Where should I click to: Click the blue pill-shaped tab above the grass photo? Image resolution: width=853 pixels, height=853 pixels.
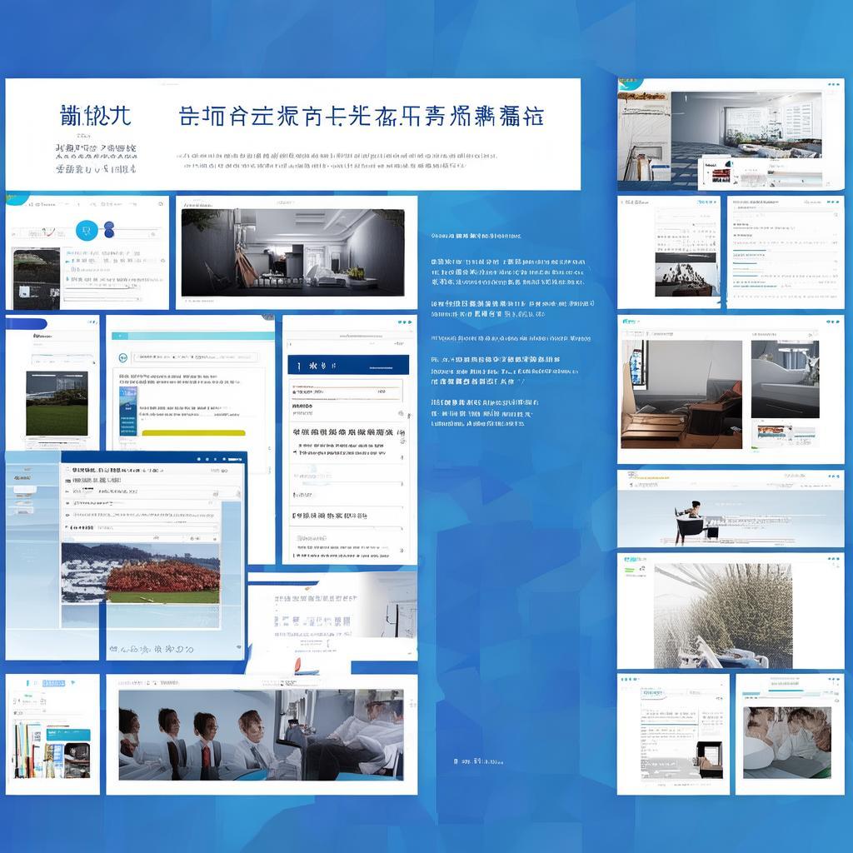(x=27, y=324)
